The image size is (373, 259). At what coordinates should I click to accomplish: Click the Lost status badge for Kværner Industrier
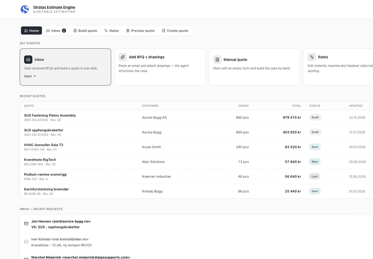point(315,176)
